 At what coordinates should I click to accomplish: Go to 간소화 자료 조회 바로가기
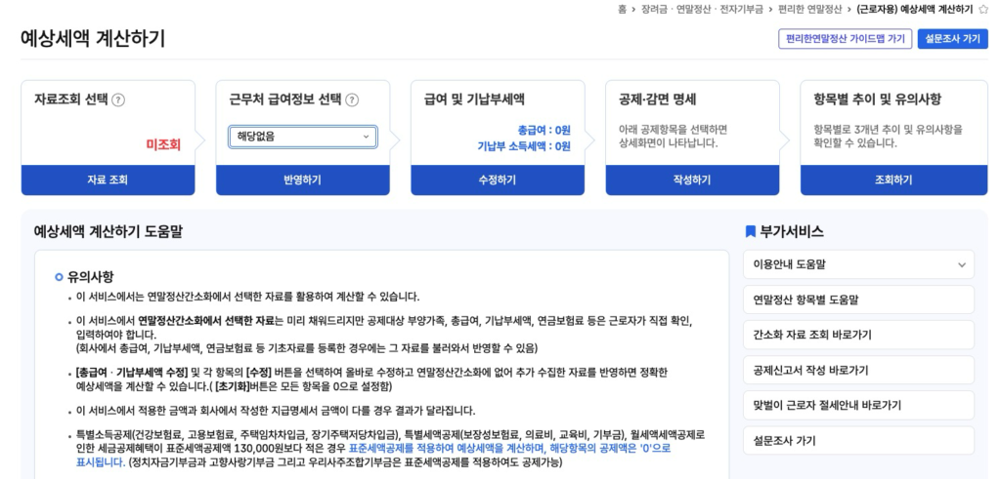(x=858, y=335)
